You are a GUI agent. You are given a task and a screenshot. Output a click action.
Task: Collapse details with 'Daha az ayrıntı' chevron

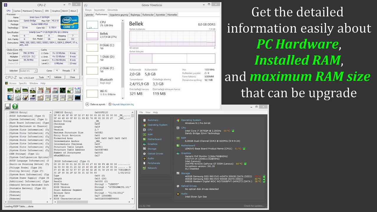click(x=87, y=104)
